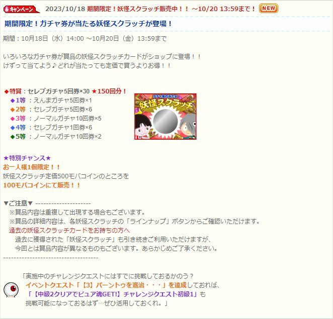Open 過去の妖怪スクラッチカードをお持ちの方へ notice
Image resolution: width=333 pixels, height=319 pixels.
(x=69, y=231)
